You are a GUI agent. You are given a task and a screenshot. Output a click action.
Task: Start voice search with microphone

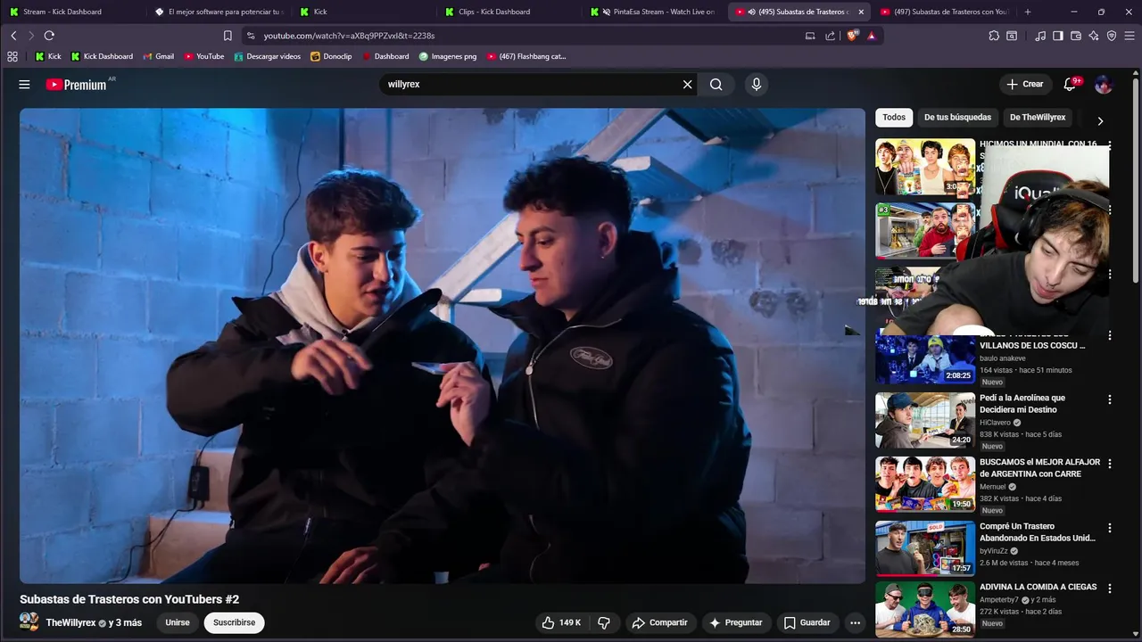click(757, 85)
